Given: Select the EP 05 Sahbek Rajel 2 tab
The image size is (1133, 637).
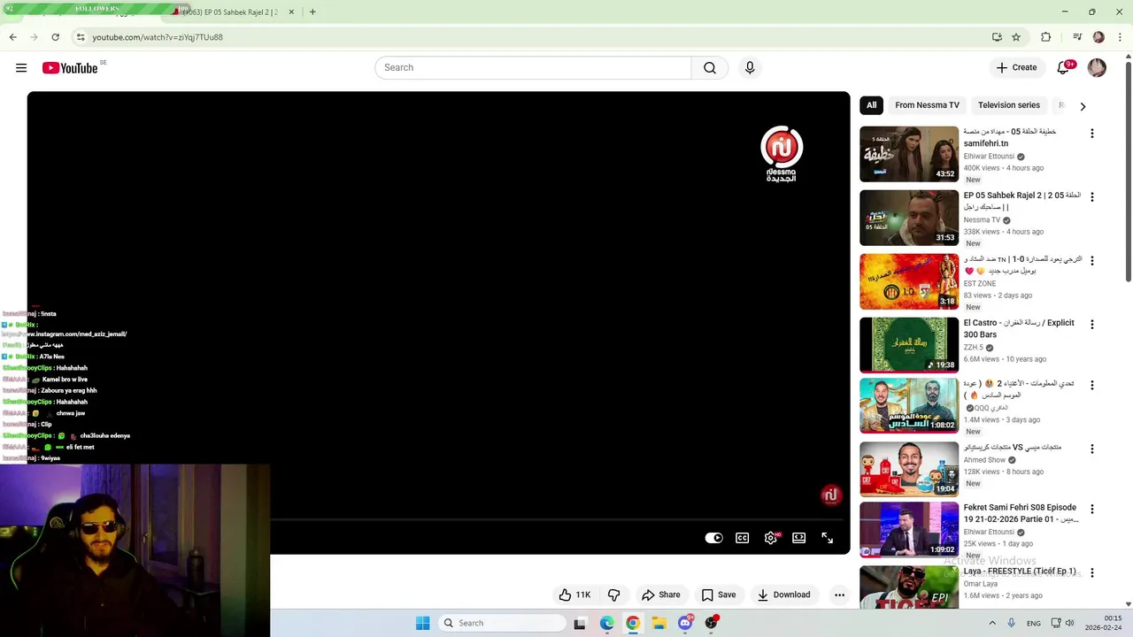Looking at the screenshot, I should (232, 12).
